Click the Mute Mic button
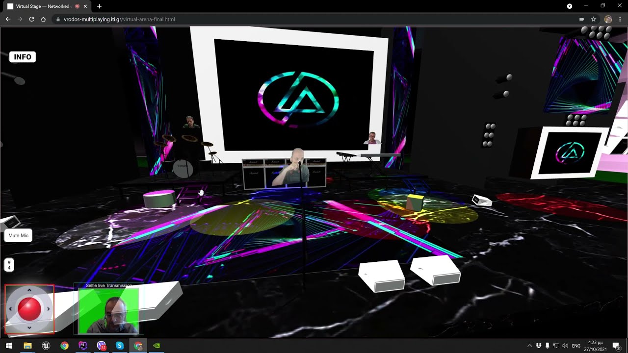This screenshot has width=628, height=353. point(18,236)
